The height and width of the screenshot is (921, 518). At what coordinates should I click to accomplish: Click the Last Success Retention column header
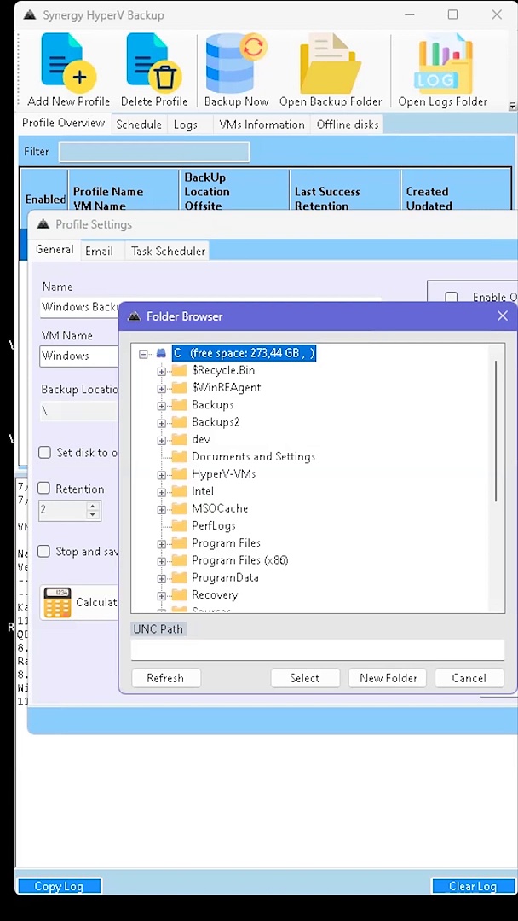click(x=346, y=190)
